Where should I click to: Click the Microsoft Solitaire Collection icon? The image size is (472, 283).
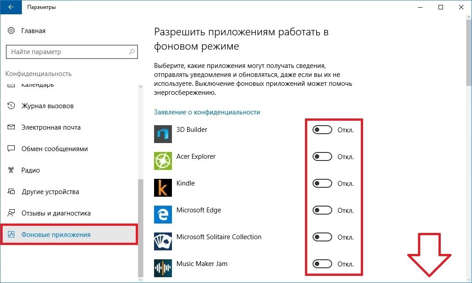[163, 241]
